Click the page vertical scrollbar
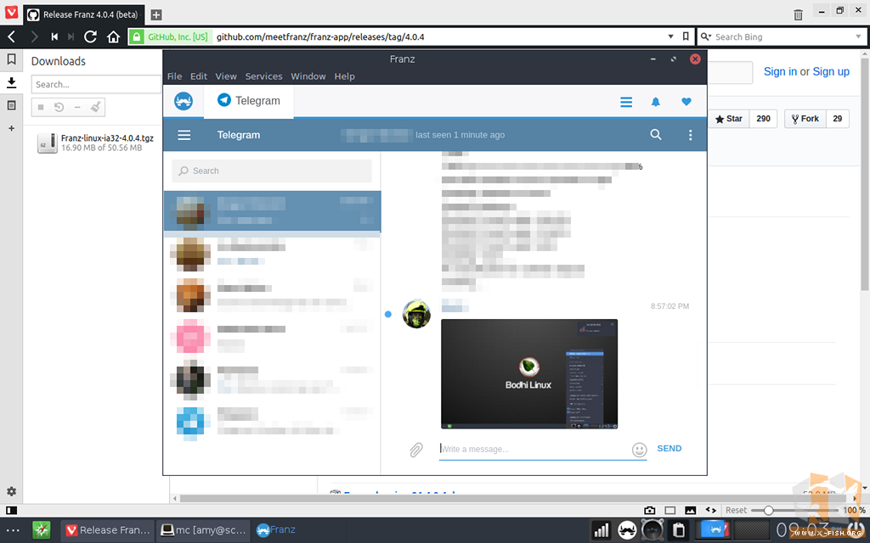Viewport: 870px width, 543px height. pos(864,174)
